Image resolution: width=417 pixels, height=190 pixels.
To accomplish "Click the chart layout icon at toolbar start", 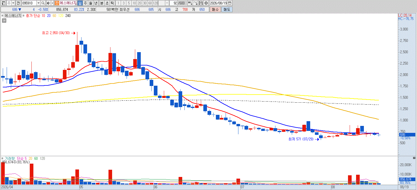I will [3, 3].
